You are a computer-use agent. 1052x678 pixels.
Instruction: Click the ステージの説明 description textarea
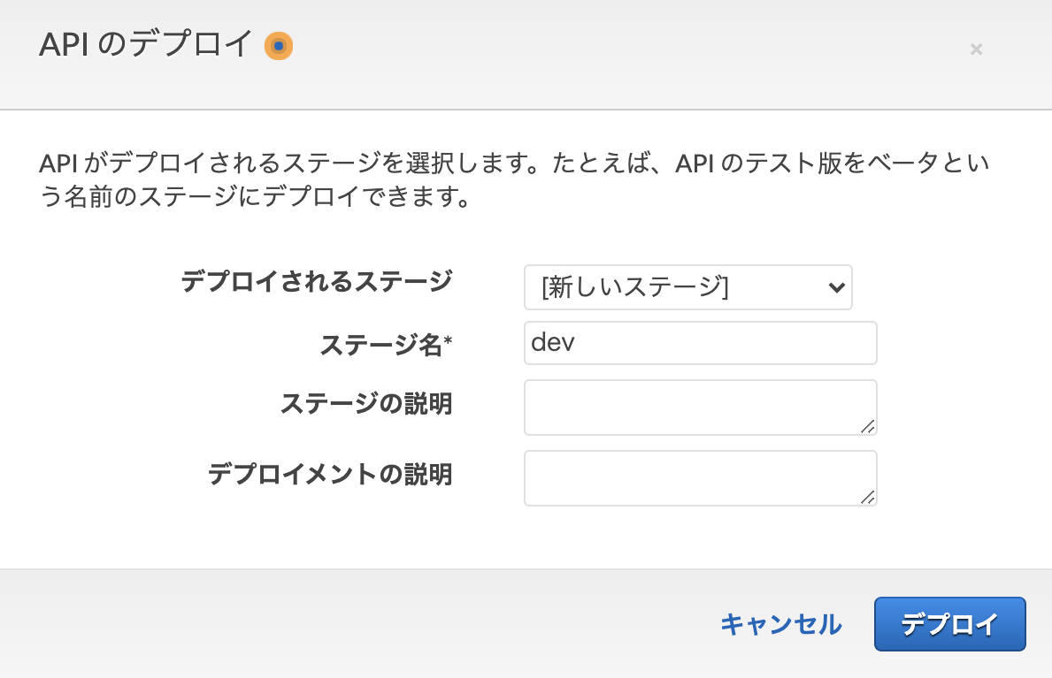(x=699, y=407)
